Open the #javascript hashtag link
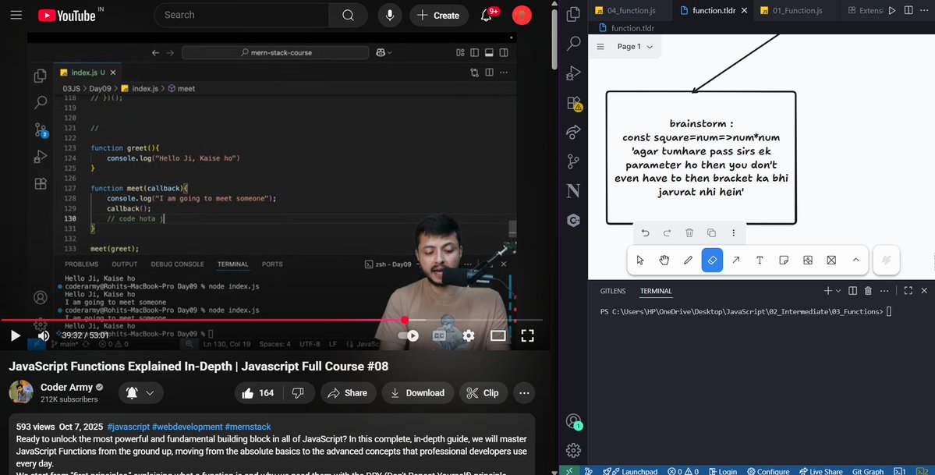The width and height of the screenshot is (935, 475). click(128, 427)
